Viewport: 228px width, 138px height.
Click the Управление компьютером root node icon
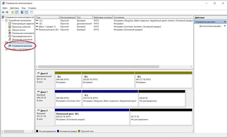[3, 17]
